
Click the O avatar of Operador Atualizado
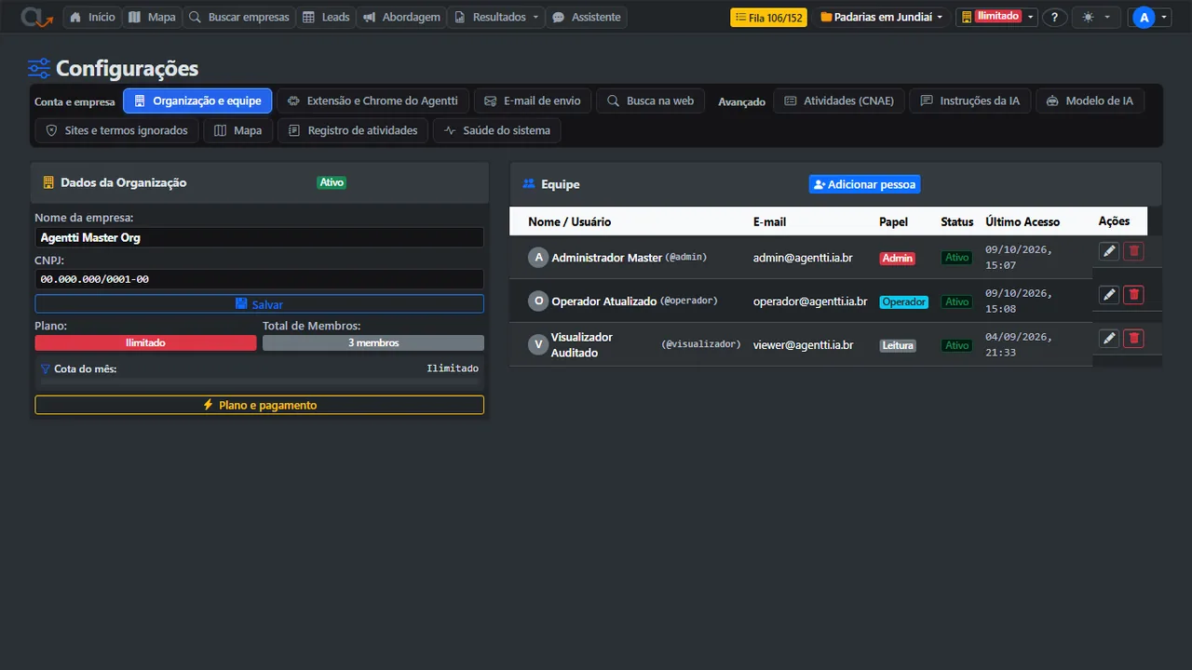tap(538, 301)
